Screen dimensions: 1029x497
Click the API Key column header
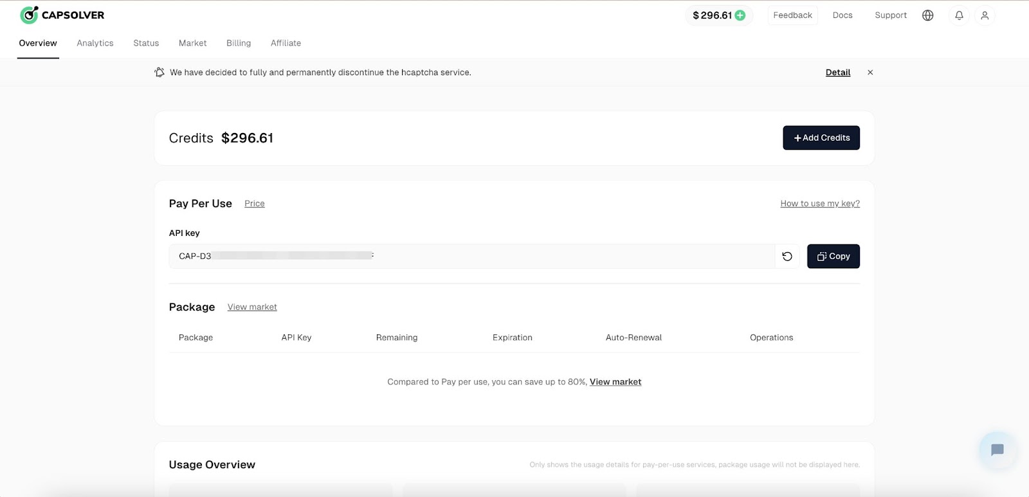[x=296, y=338]
